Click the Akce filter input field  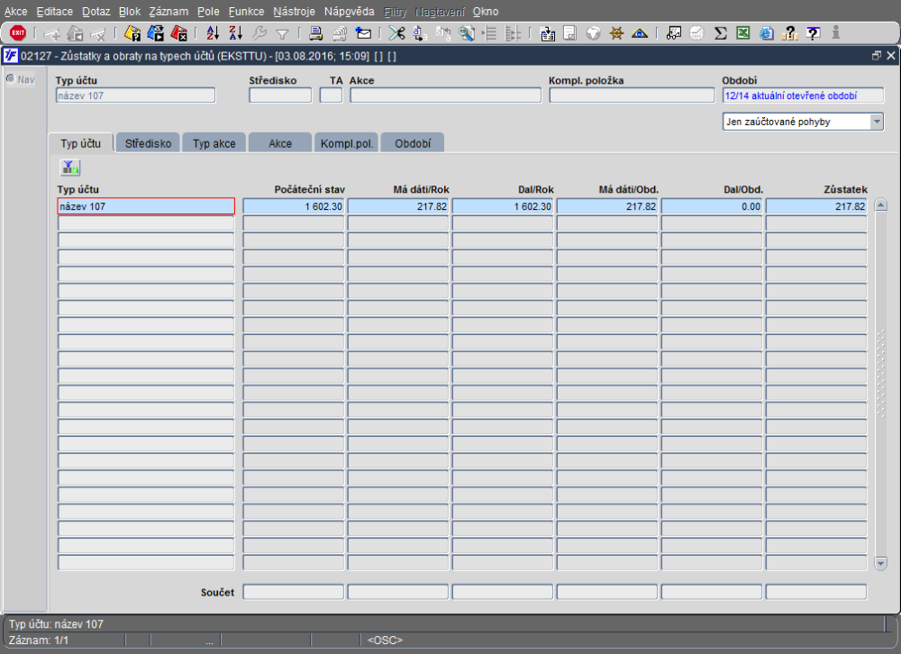click(445, 95)
